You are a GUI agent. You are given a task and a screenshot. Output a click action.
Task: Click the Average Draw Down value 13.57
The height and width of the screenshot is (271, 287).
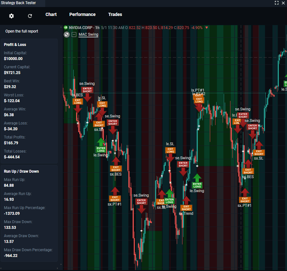point(9,242)
